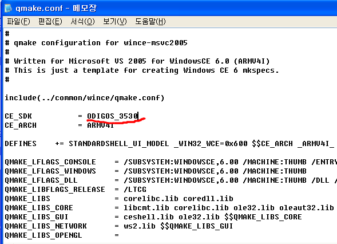Click the line 'qmake configuration for wince-msvc2005'
This screenshot has height=244, width=337.
pos(101,43)
